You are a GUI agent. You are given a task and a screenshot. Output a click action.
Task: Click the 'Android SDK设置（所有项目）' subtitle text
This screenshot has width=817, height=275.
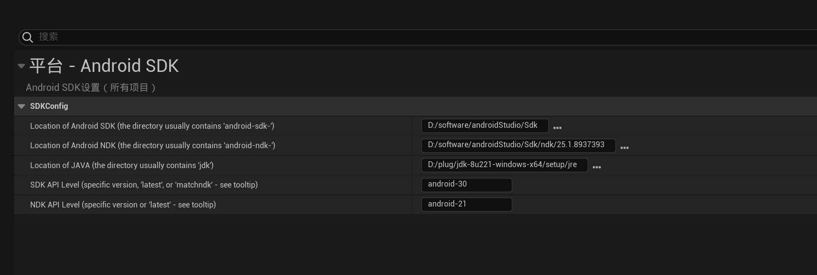tap(91, 88)
